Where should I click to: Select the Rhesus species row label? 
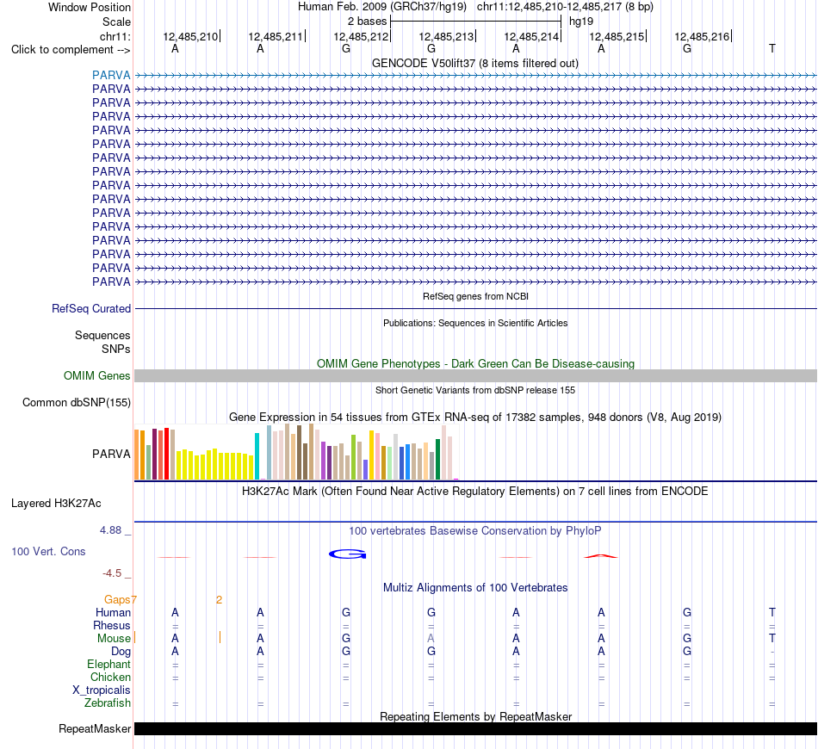tap(112, 625)
